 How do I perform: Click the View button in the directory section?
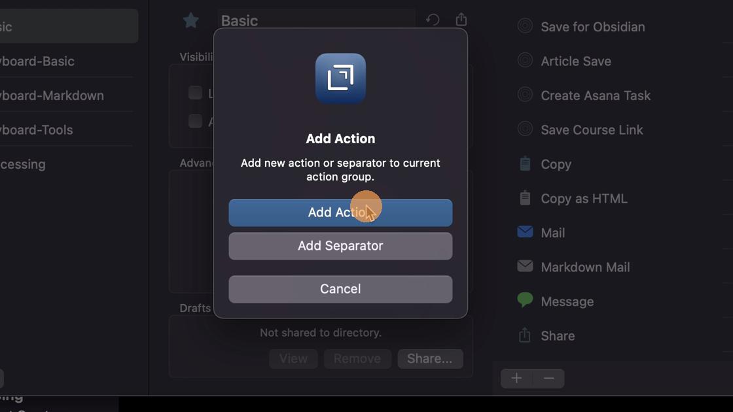tap(294, 359)
